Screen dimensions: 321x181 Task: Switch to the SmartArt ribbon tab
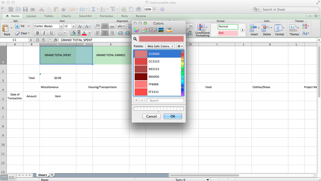85,16
